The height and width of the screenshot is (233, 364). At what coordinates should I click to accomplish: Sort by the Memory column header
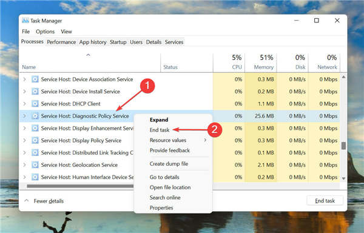pos(264,67)
